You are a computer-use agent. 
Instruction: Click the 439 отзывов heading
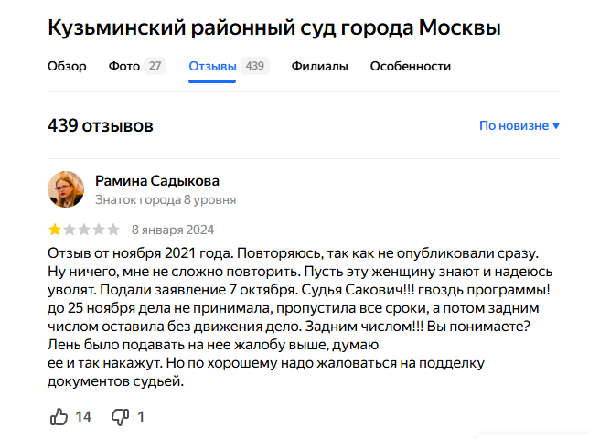pyautogui.click(x=101, y=125)
